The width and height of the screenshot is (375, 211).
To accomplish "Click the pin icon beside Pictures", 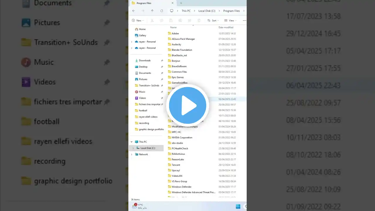I will tap(162, 79).
